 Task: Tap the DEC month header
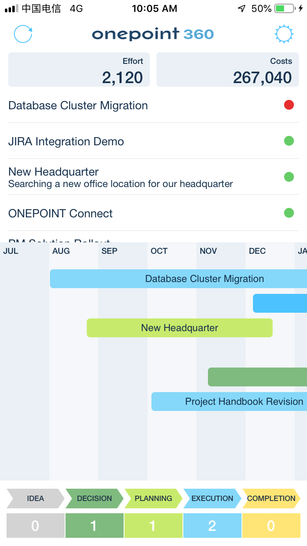pos(257,251)
